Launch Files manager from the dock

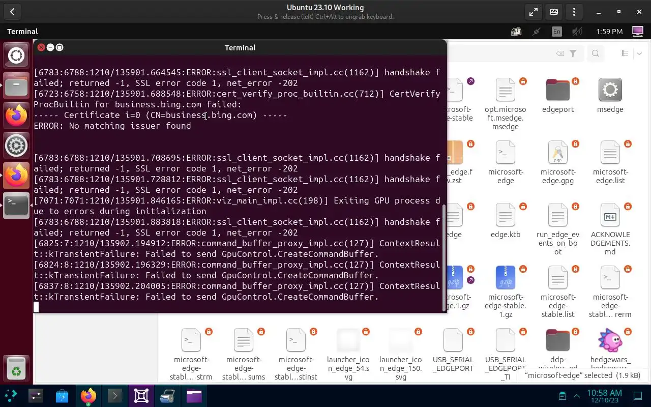tap(16, 86)
